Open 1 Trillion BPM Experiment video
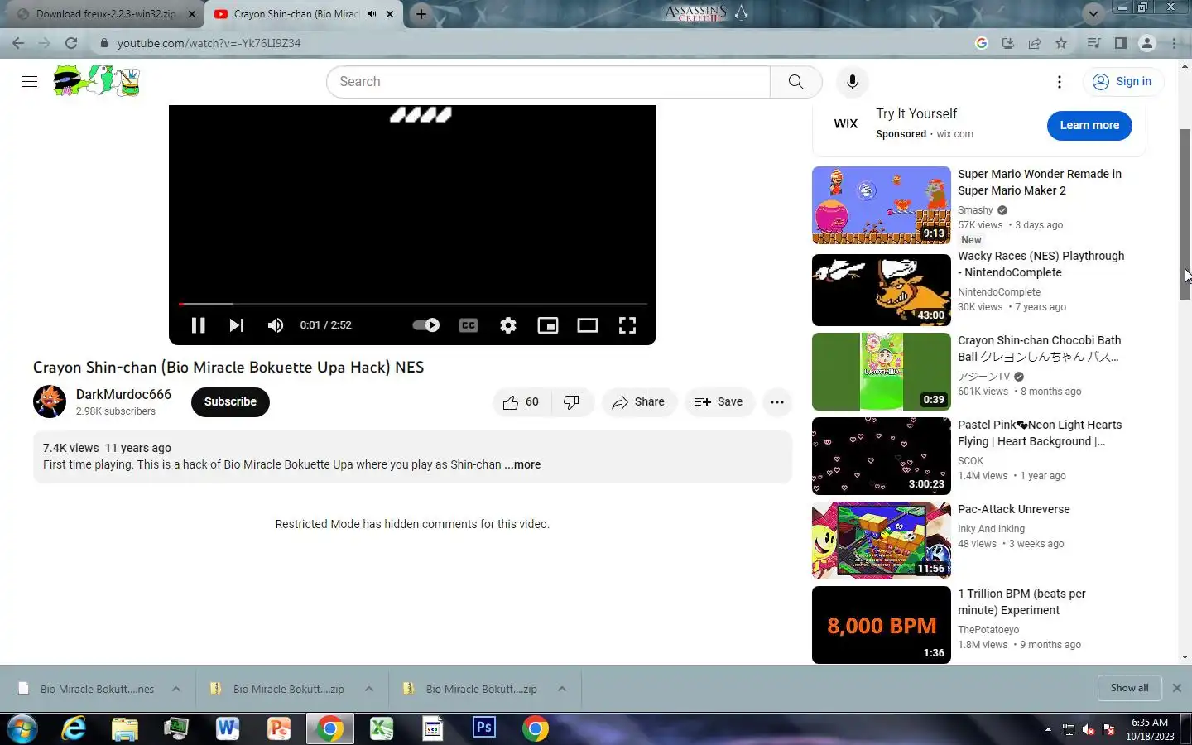 [881, 625]
